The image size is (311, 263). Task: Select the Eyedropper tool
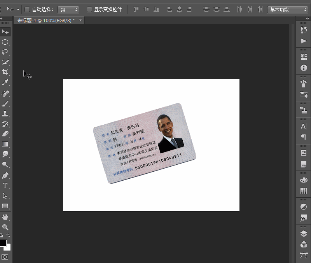tap(5, 83)
